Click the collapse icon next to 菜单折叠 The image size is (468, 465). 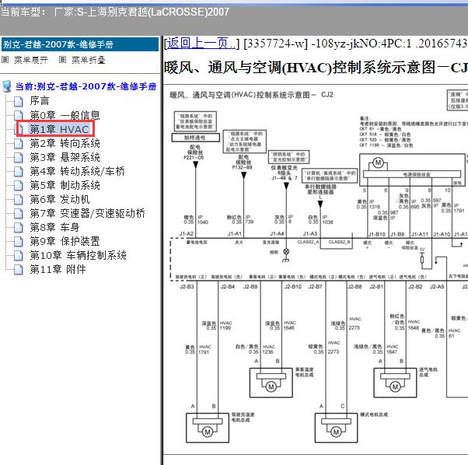(62, 60)
